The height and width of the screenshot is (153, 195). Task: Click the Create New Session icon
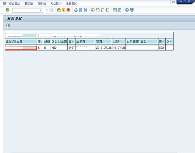[114, 10]
